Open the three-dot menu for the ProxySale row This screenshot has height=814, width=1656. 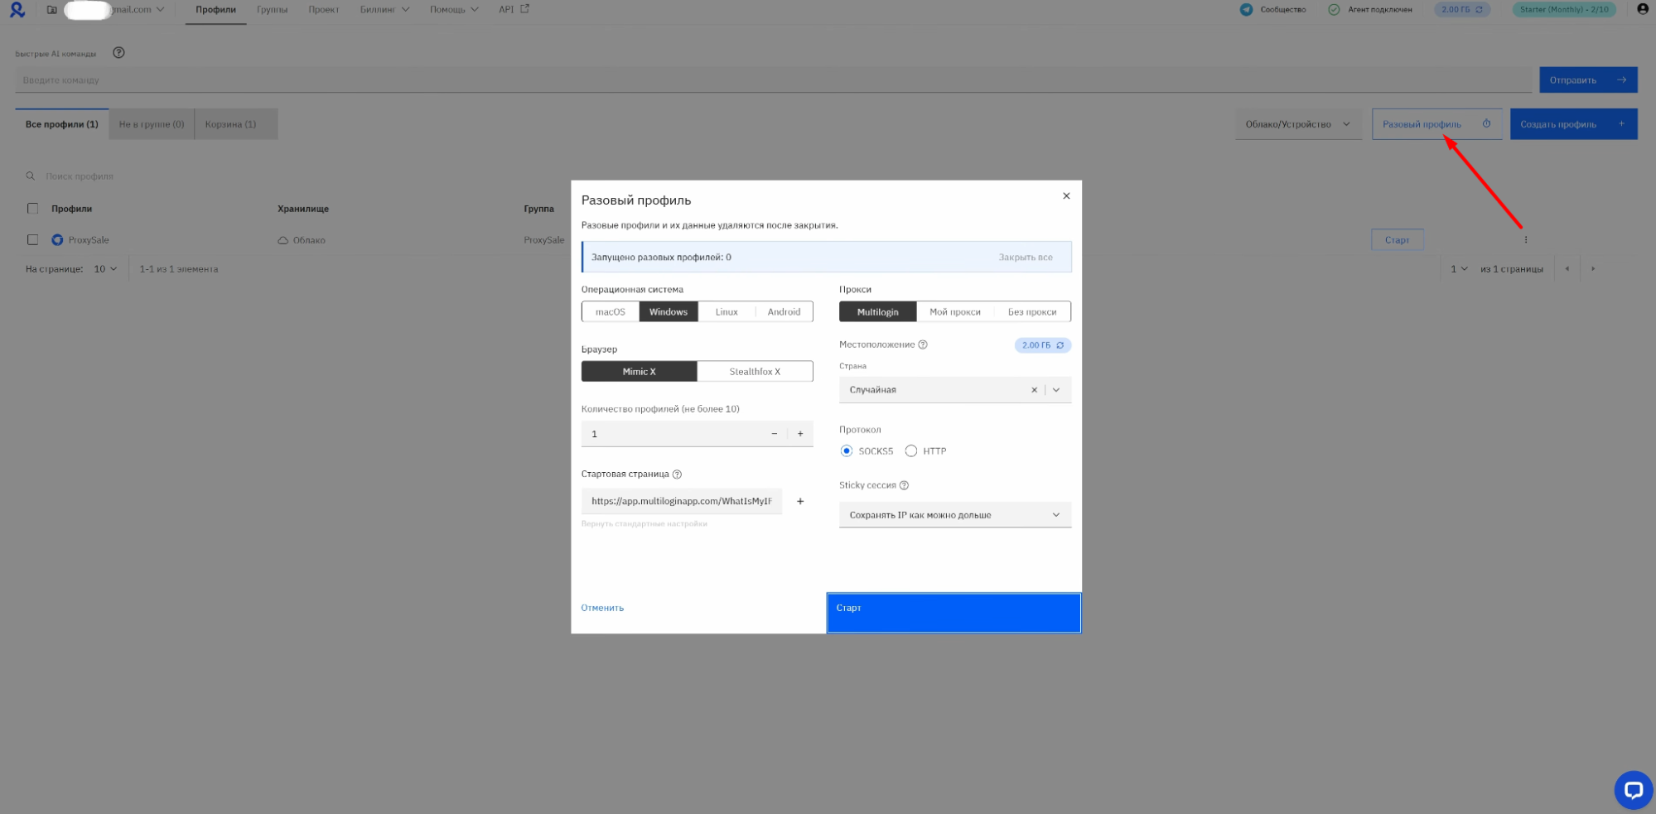tap(1525, 239)
